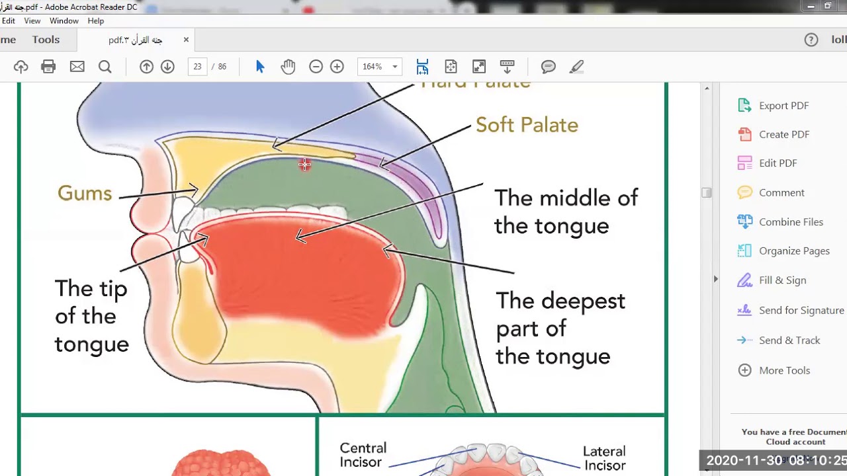The image size is (847, 476).
Task: Open the find text magnifier tool
Action: (105, 67)
